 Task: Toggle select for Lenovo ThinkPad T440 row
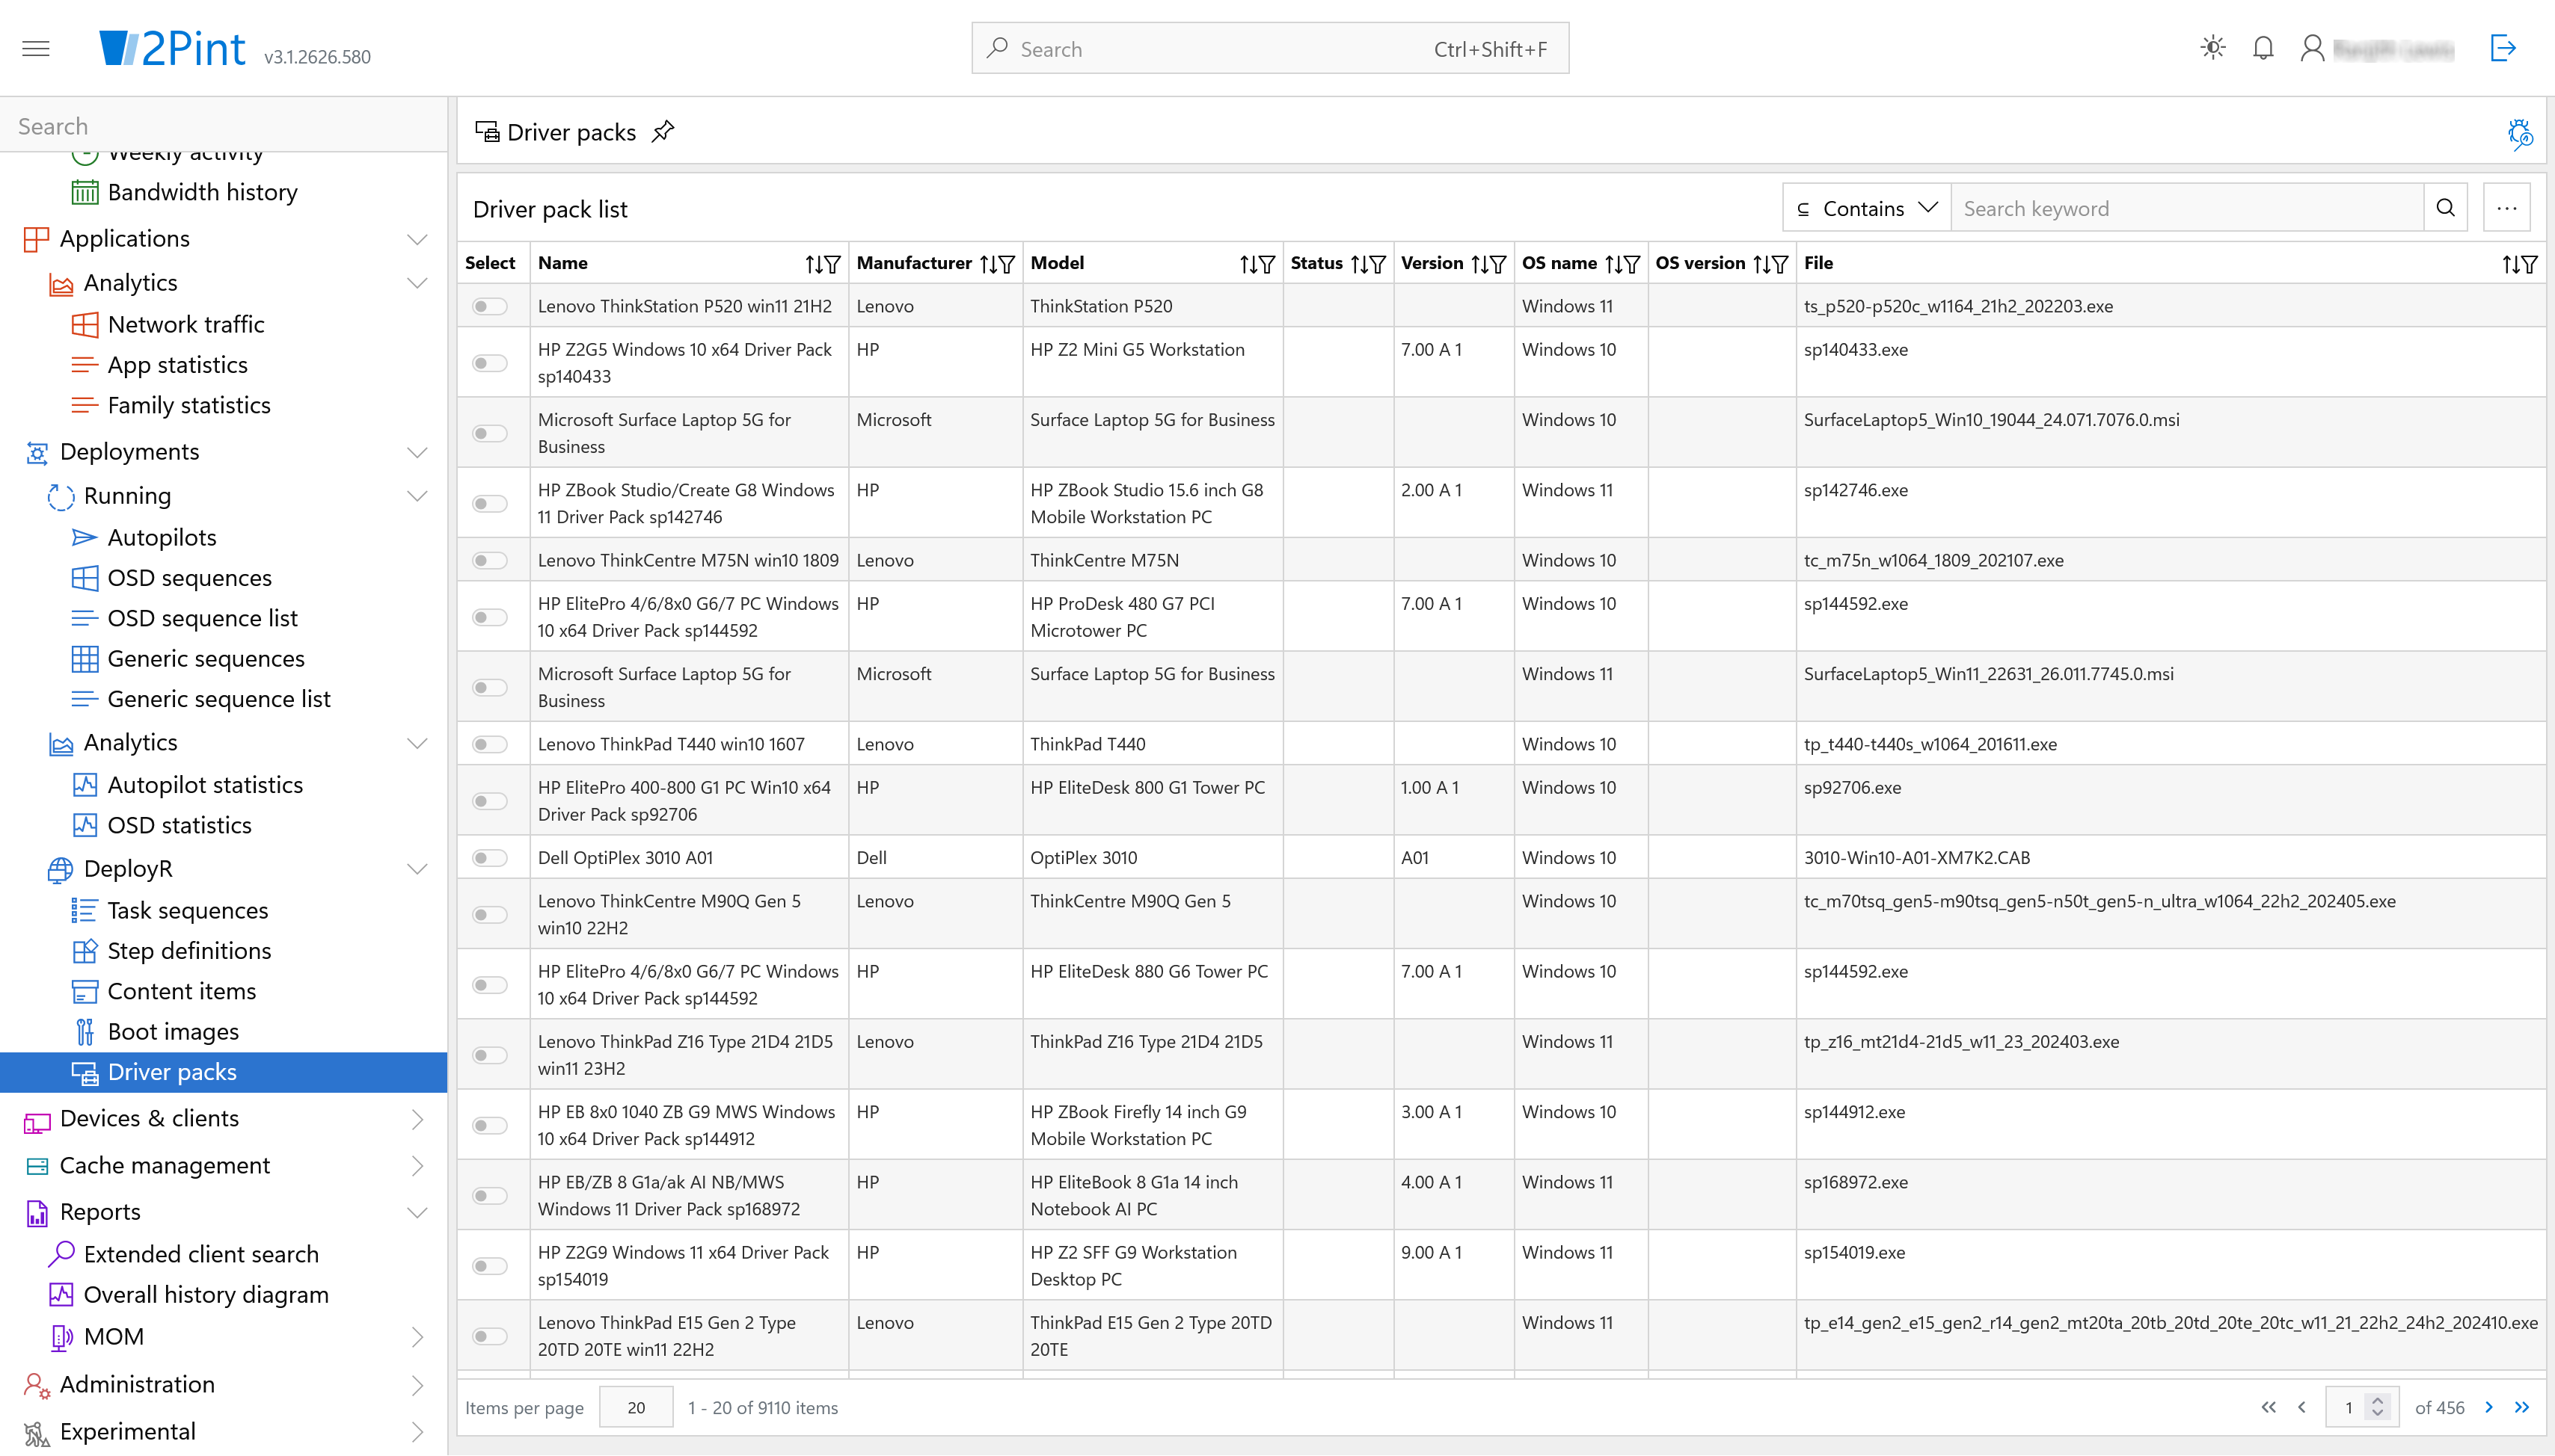(490, 744)
